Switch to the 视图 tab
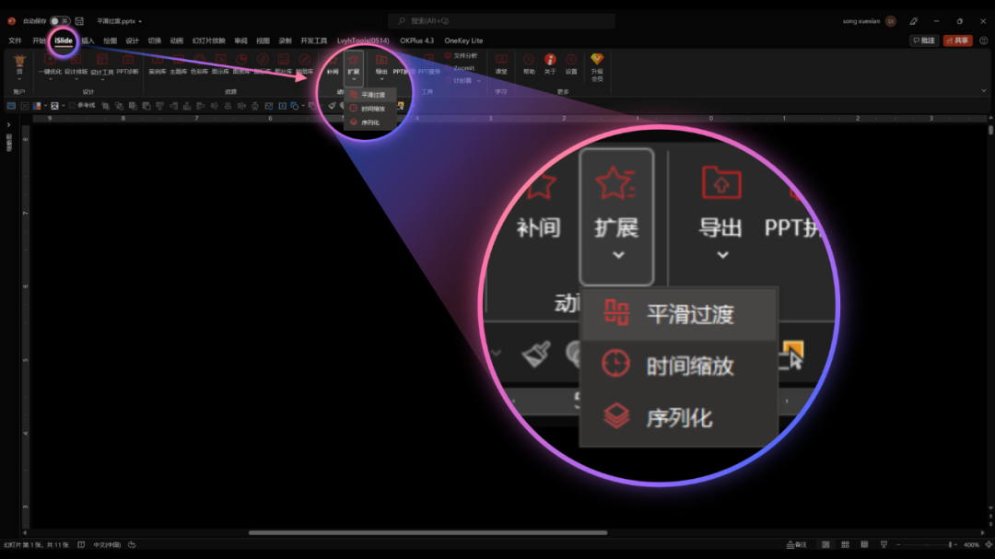This screenshot has width=995, height=559. pos(263,41)
